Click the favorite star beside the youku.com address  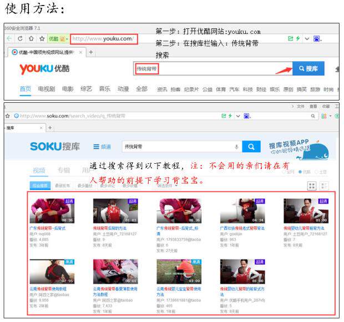pos(42,39)
